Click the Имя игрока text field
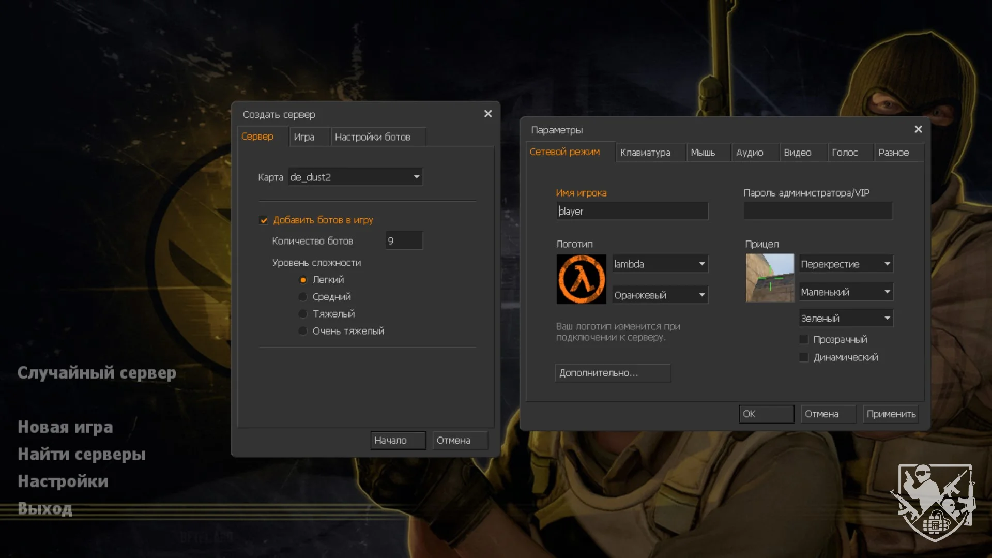This screenshot has width=992, height=558. click(x=632, y=212)
